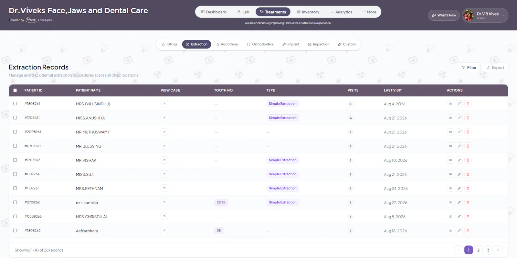
Task: Select the Root Canal treatment tab
Action: 227,44
